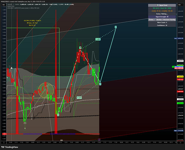Screen dimensions: 185x150
Task: Click the 15:00 time axis label
Action: 55,142
